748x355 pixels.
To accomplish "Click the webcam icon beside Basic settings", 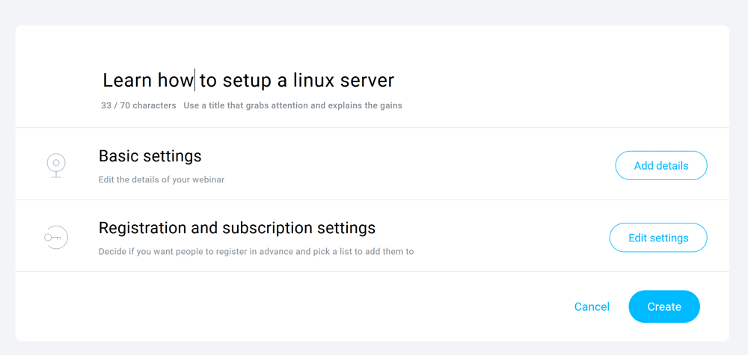I will (55, 164).
